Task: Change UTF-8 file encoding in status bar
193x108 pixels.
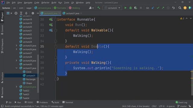Action: point(162,106)
